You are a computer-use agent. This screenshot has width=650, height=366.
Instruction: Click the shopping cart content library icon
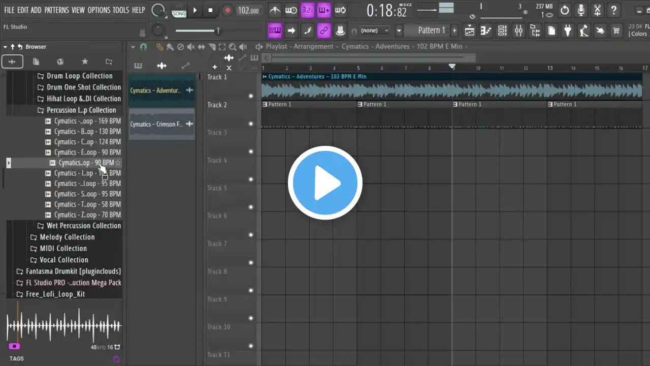616,30
